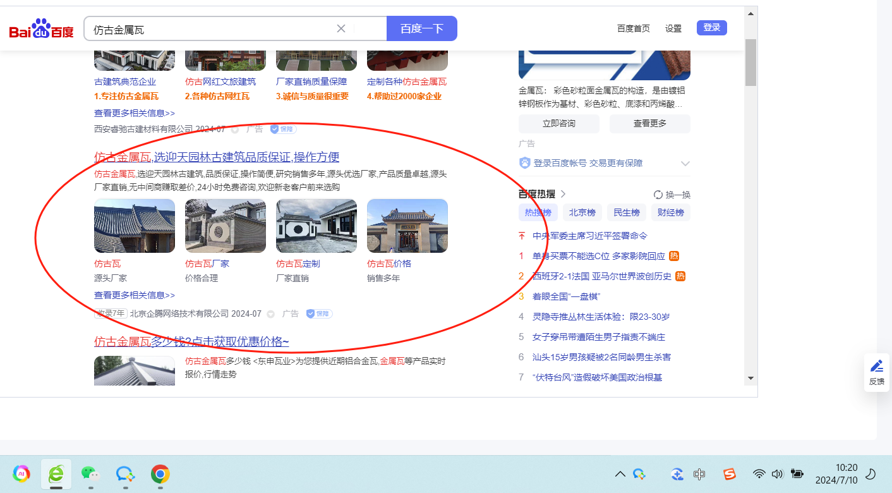Screen dimensions: 892x493
Task: Click the text 北京企腾网络技术有限公司 2024-07
Action: coord(195,313)
